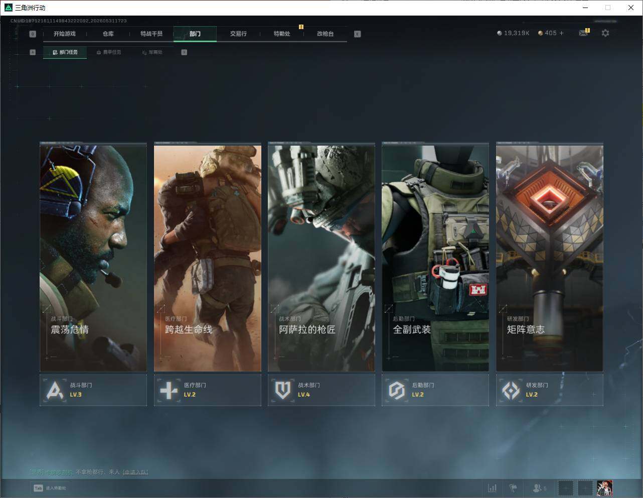Click the 申请入队 link in chat
Viewport: 643px width, 498px height.
point(135,472)
